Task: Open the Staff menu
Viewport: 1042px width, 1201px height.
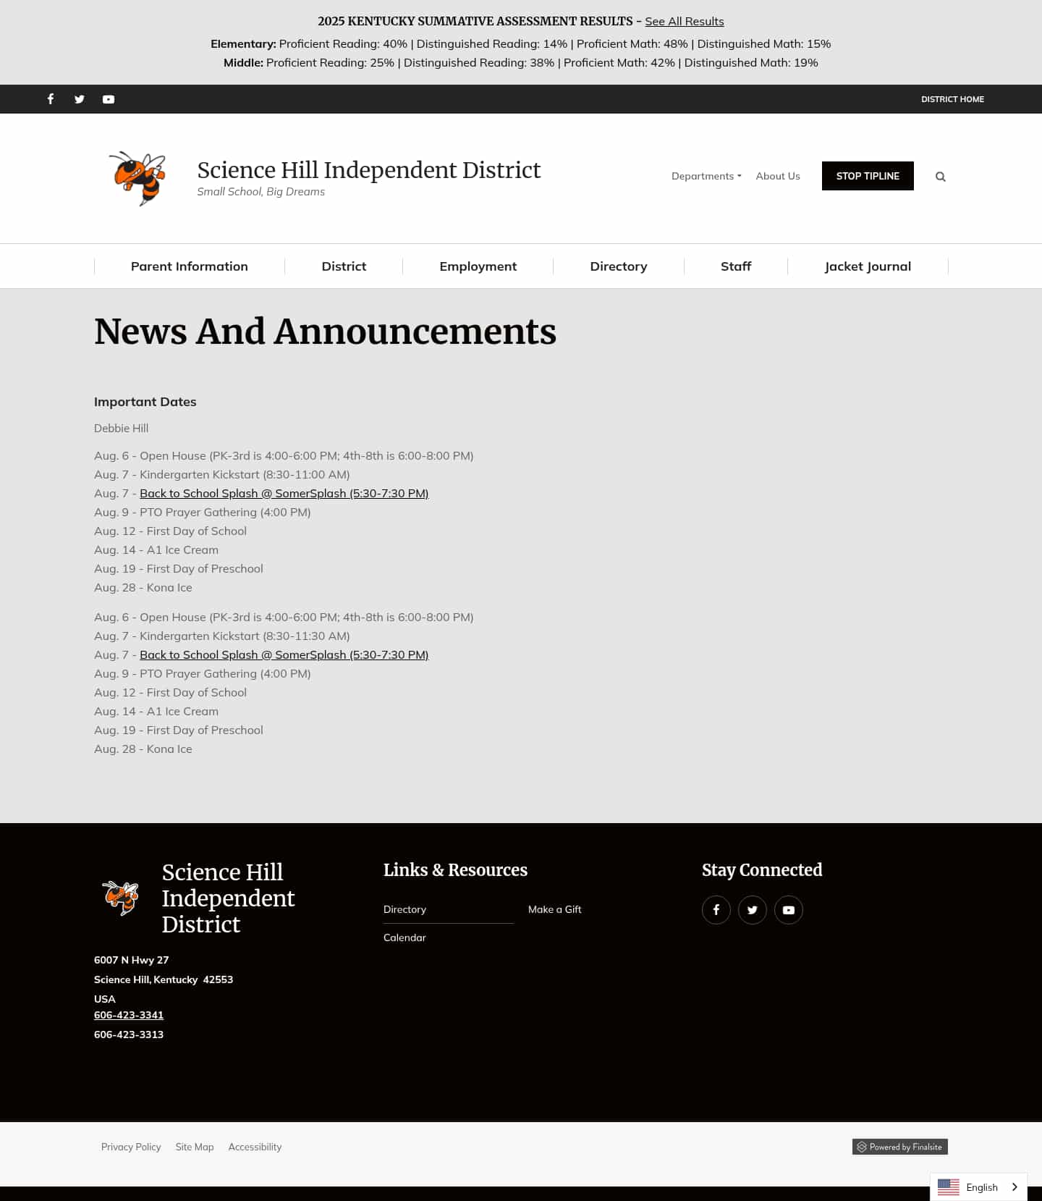Action: click(736, 266)
